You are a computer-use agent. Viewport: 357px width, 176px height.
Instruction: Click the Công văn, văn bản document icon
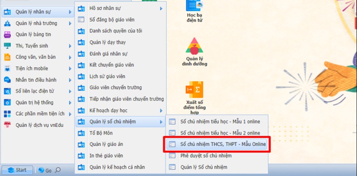[7, 57]
